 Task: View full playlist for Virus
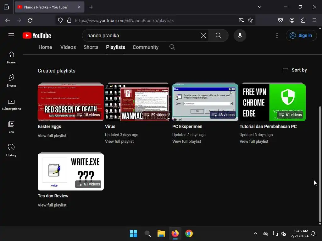[119, 142]
